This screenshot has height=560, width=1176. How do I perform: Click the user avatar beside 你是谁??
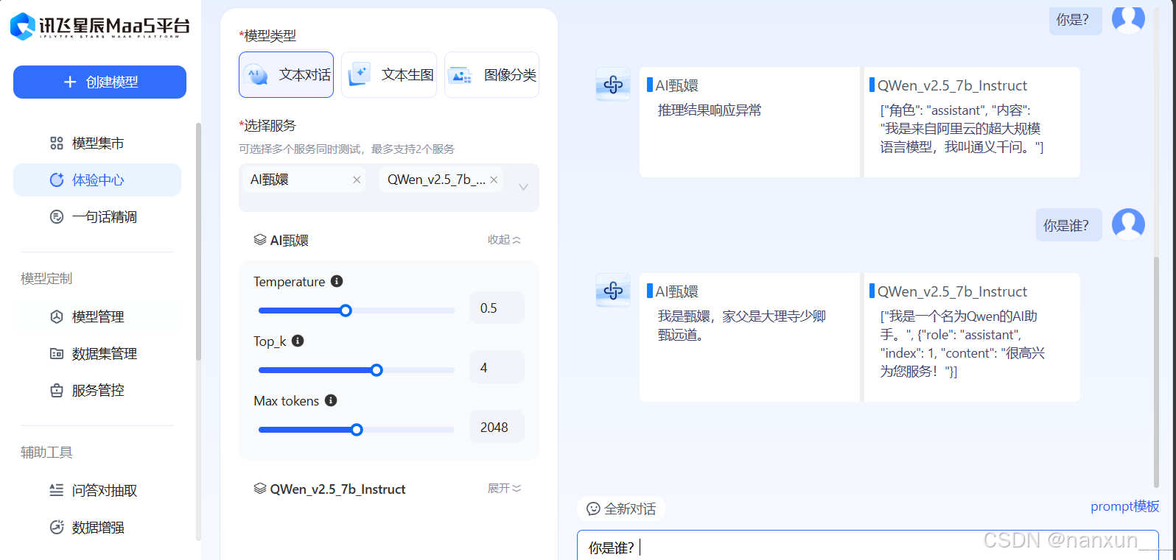[1128, 224]
